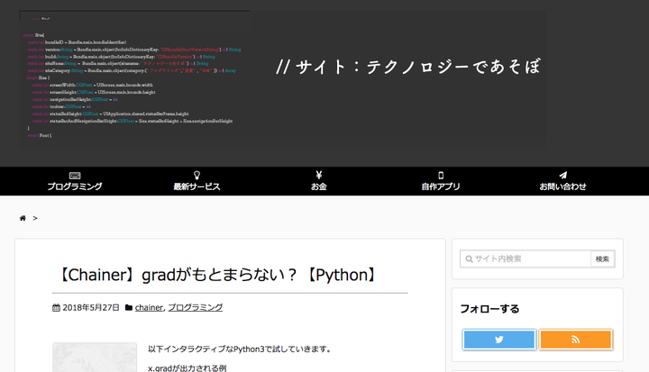Click the blue Twitter follow button

[498, 340]
